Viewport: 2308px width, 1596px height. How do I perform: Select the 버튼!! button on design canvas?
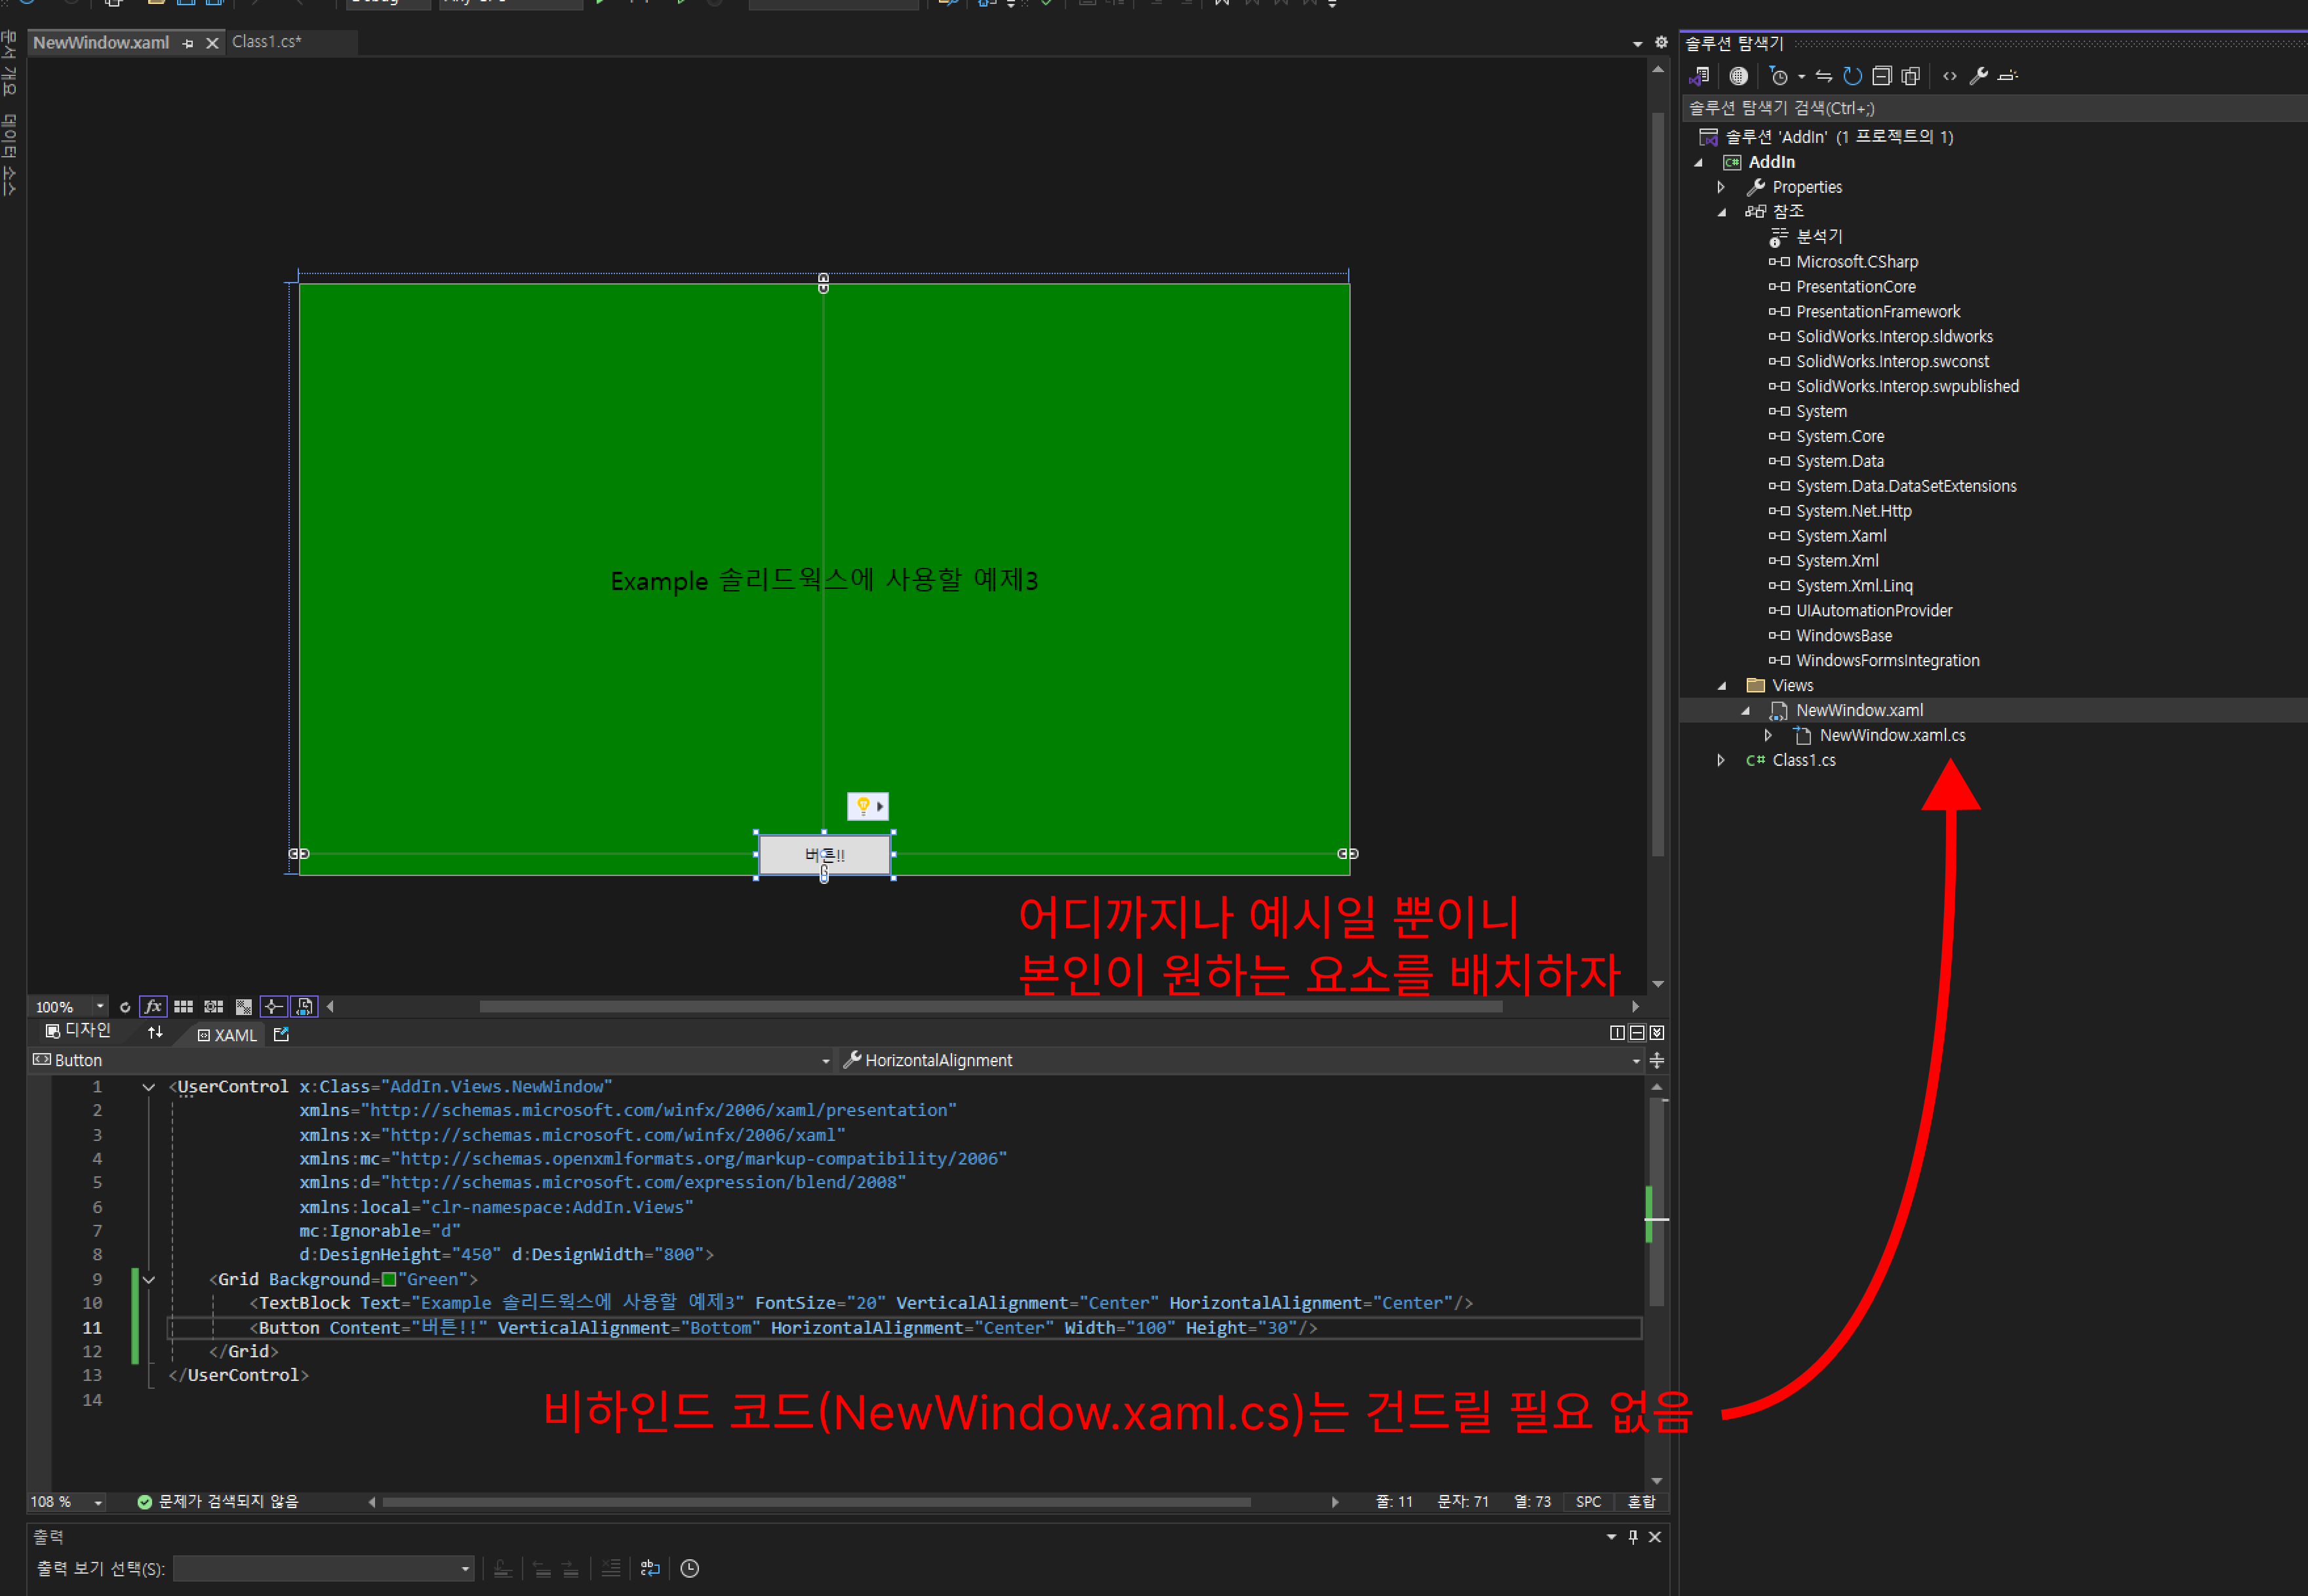[x=825, y=856]
